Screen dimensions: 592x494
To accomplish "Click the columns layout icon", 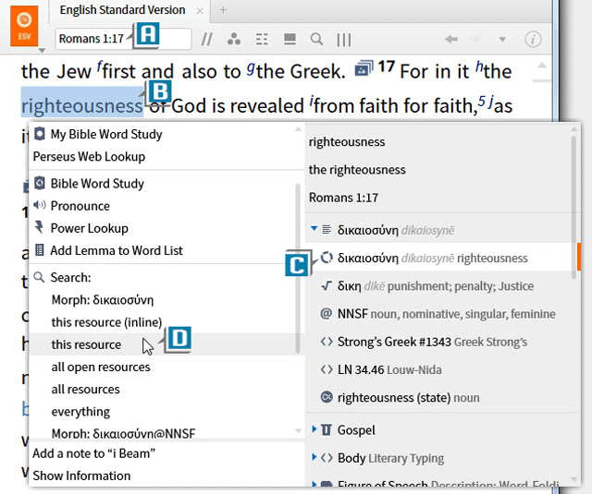I will [344, 40].
